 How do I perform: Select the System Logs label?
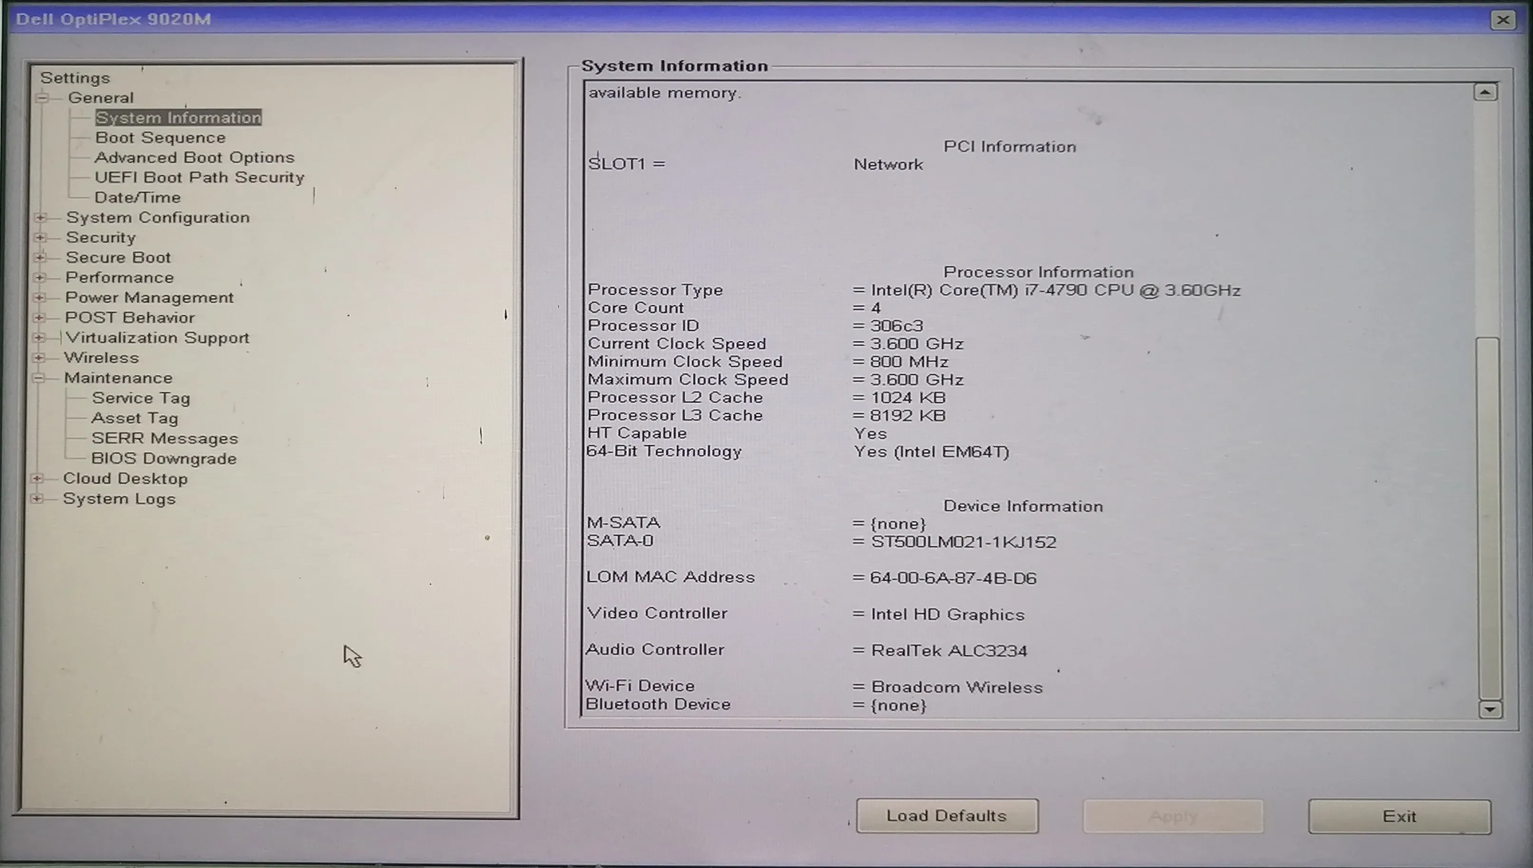tap(119, 499)
